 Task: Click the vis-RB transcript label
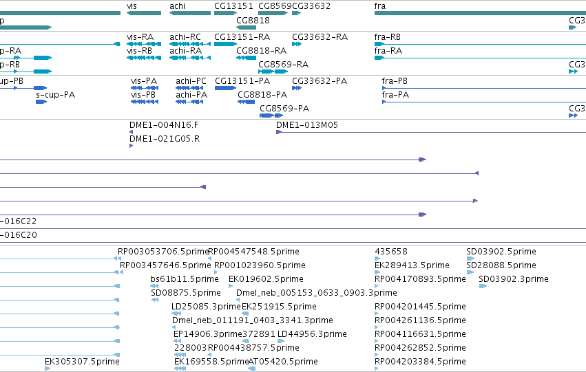pos(139,51)
